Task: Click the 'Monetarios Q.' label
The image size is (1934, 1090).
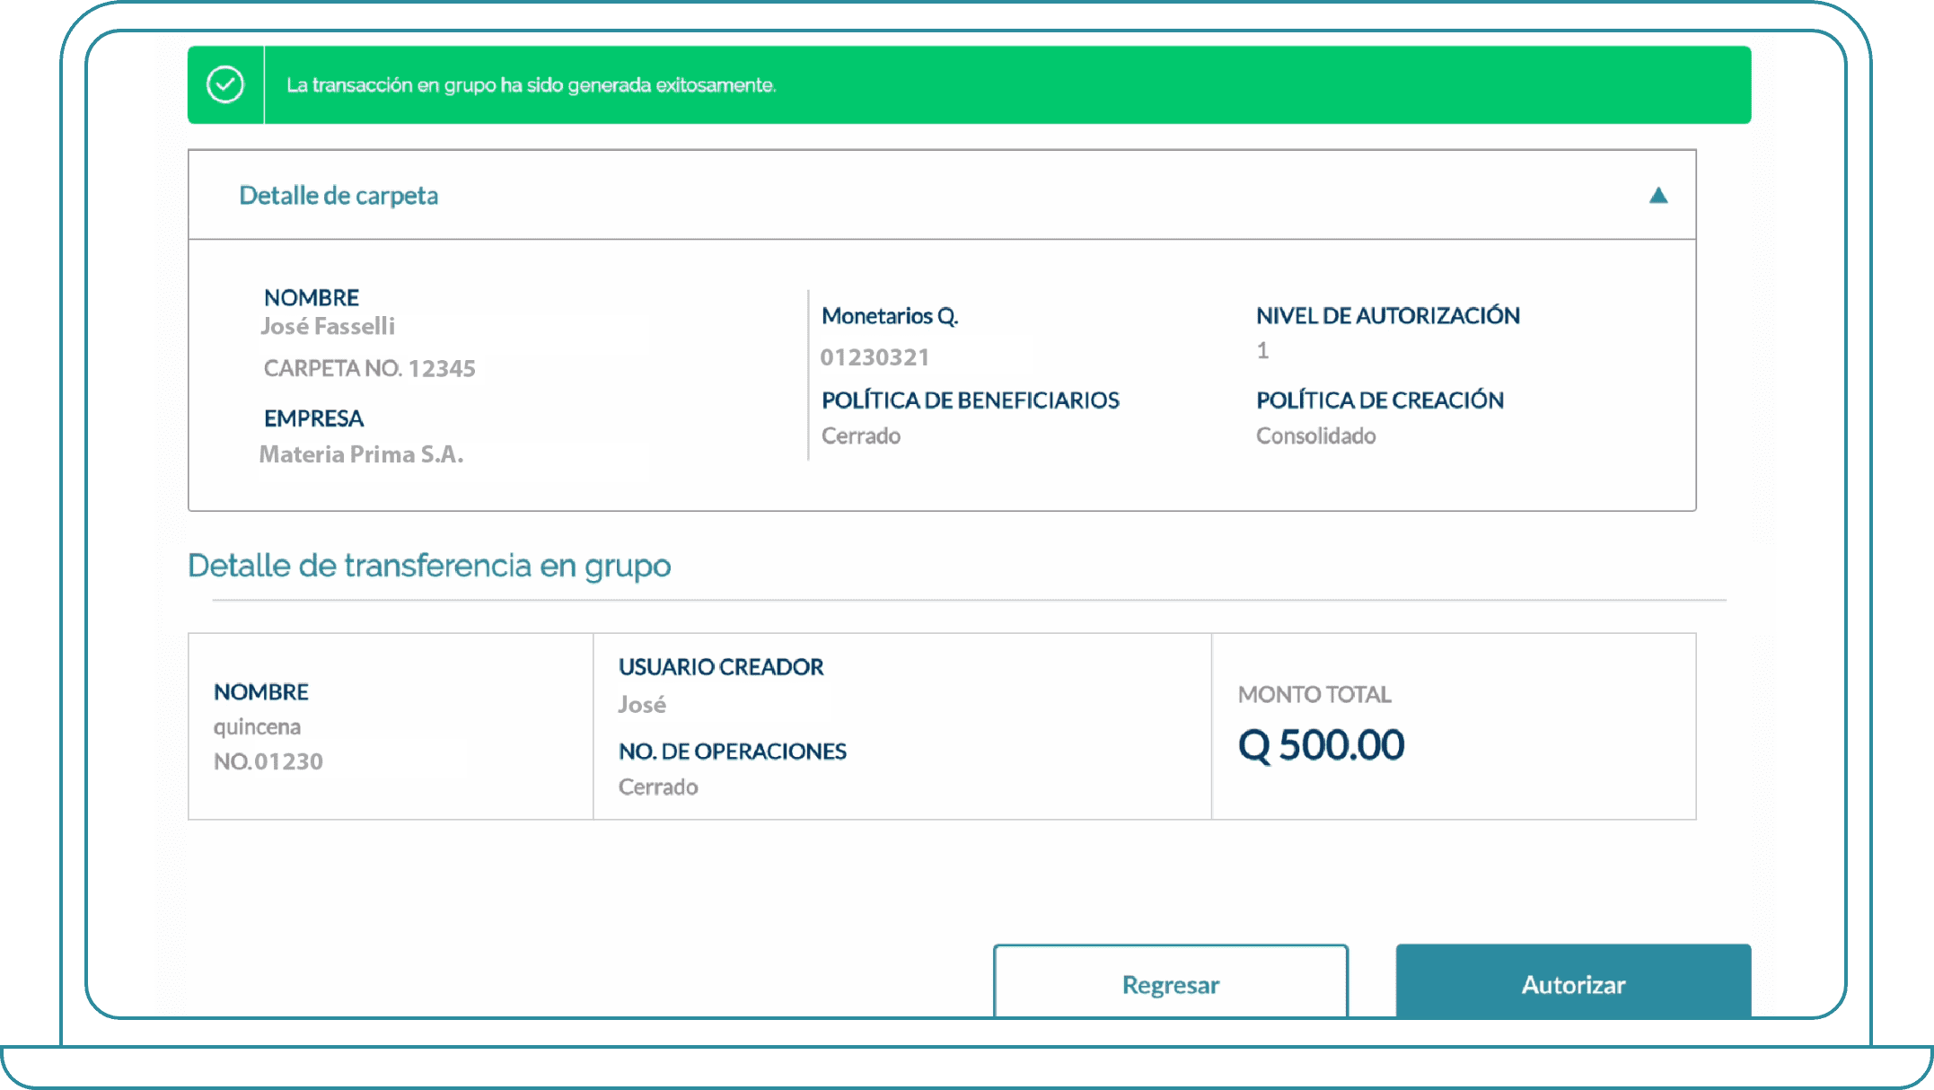Action: (890, 316)
